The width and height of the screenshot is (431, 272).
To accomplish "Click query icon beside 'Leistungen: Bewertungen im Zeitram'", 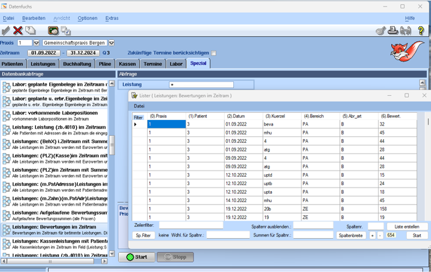I will [x=7, y=230].
